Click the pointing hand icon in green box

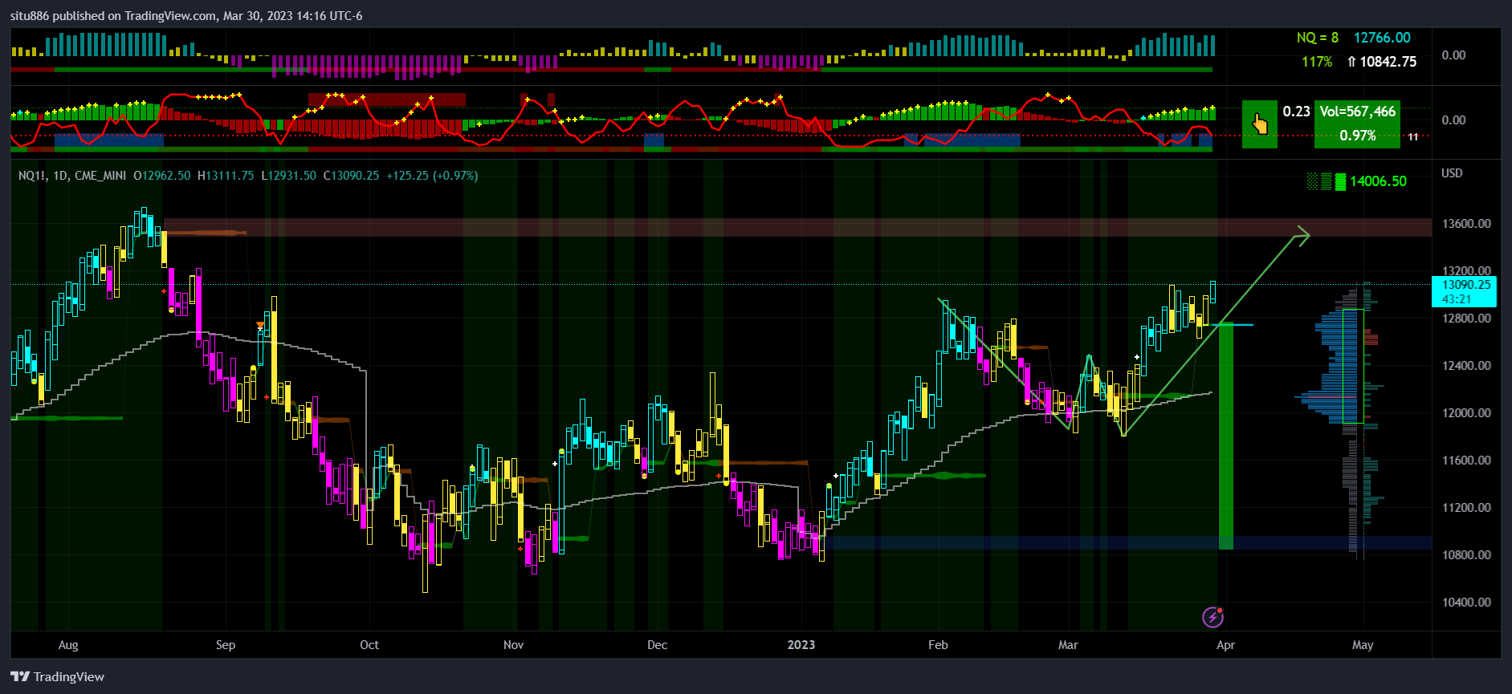coord(1259,124)
